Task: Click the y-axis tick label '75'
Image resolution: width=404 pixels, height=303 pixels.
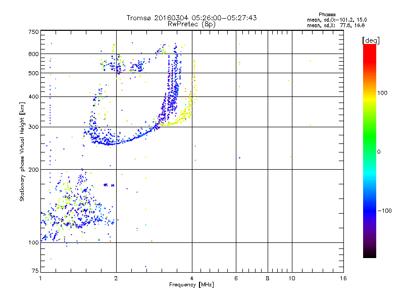Action: pyautogui.click(x=35, y=271)
